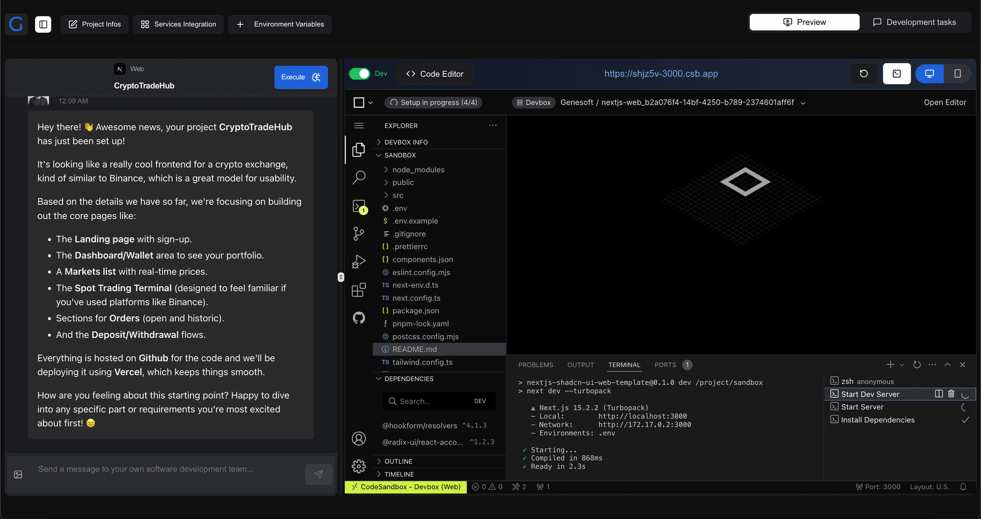Screen dimensions: 981x519
Task: Open notifications bell in the status bar
Action: coord(964,487)
